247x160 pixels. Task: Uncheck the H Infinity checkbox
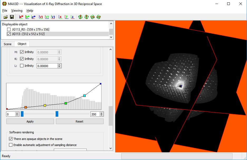point(22,52)
